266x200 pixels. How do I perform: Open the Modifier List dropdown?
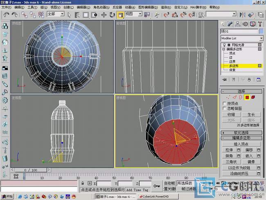point(261,39)
